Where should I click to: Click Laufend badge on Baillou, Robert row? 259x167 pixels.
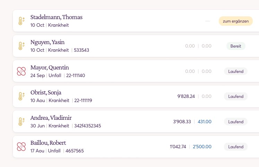click(236, 147)
